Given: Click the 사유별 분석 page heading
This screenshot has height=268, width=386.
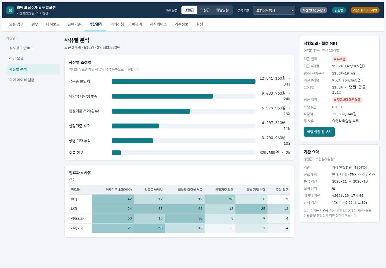Looking at the screenshot, I should click(x=77, y=40).
